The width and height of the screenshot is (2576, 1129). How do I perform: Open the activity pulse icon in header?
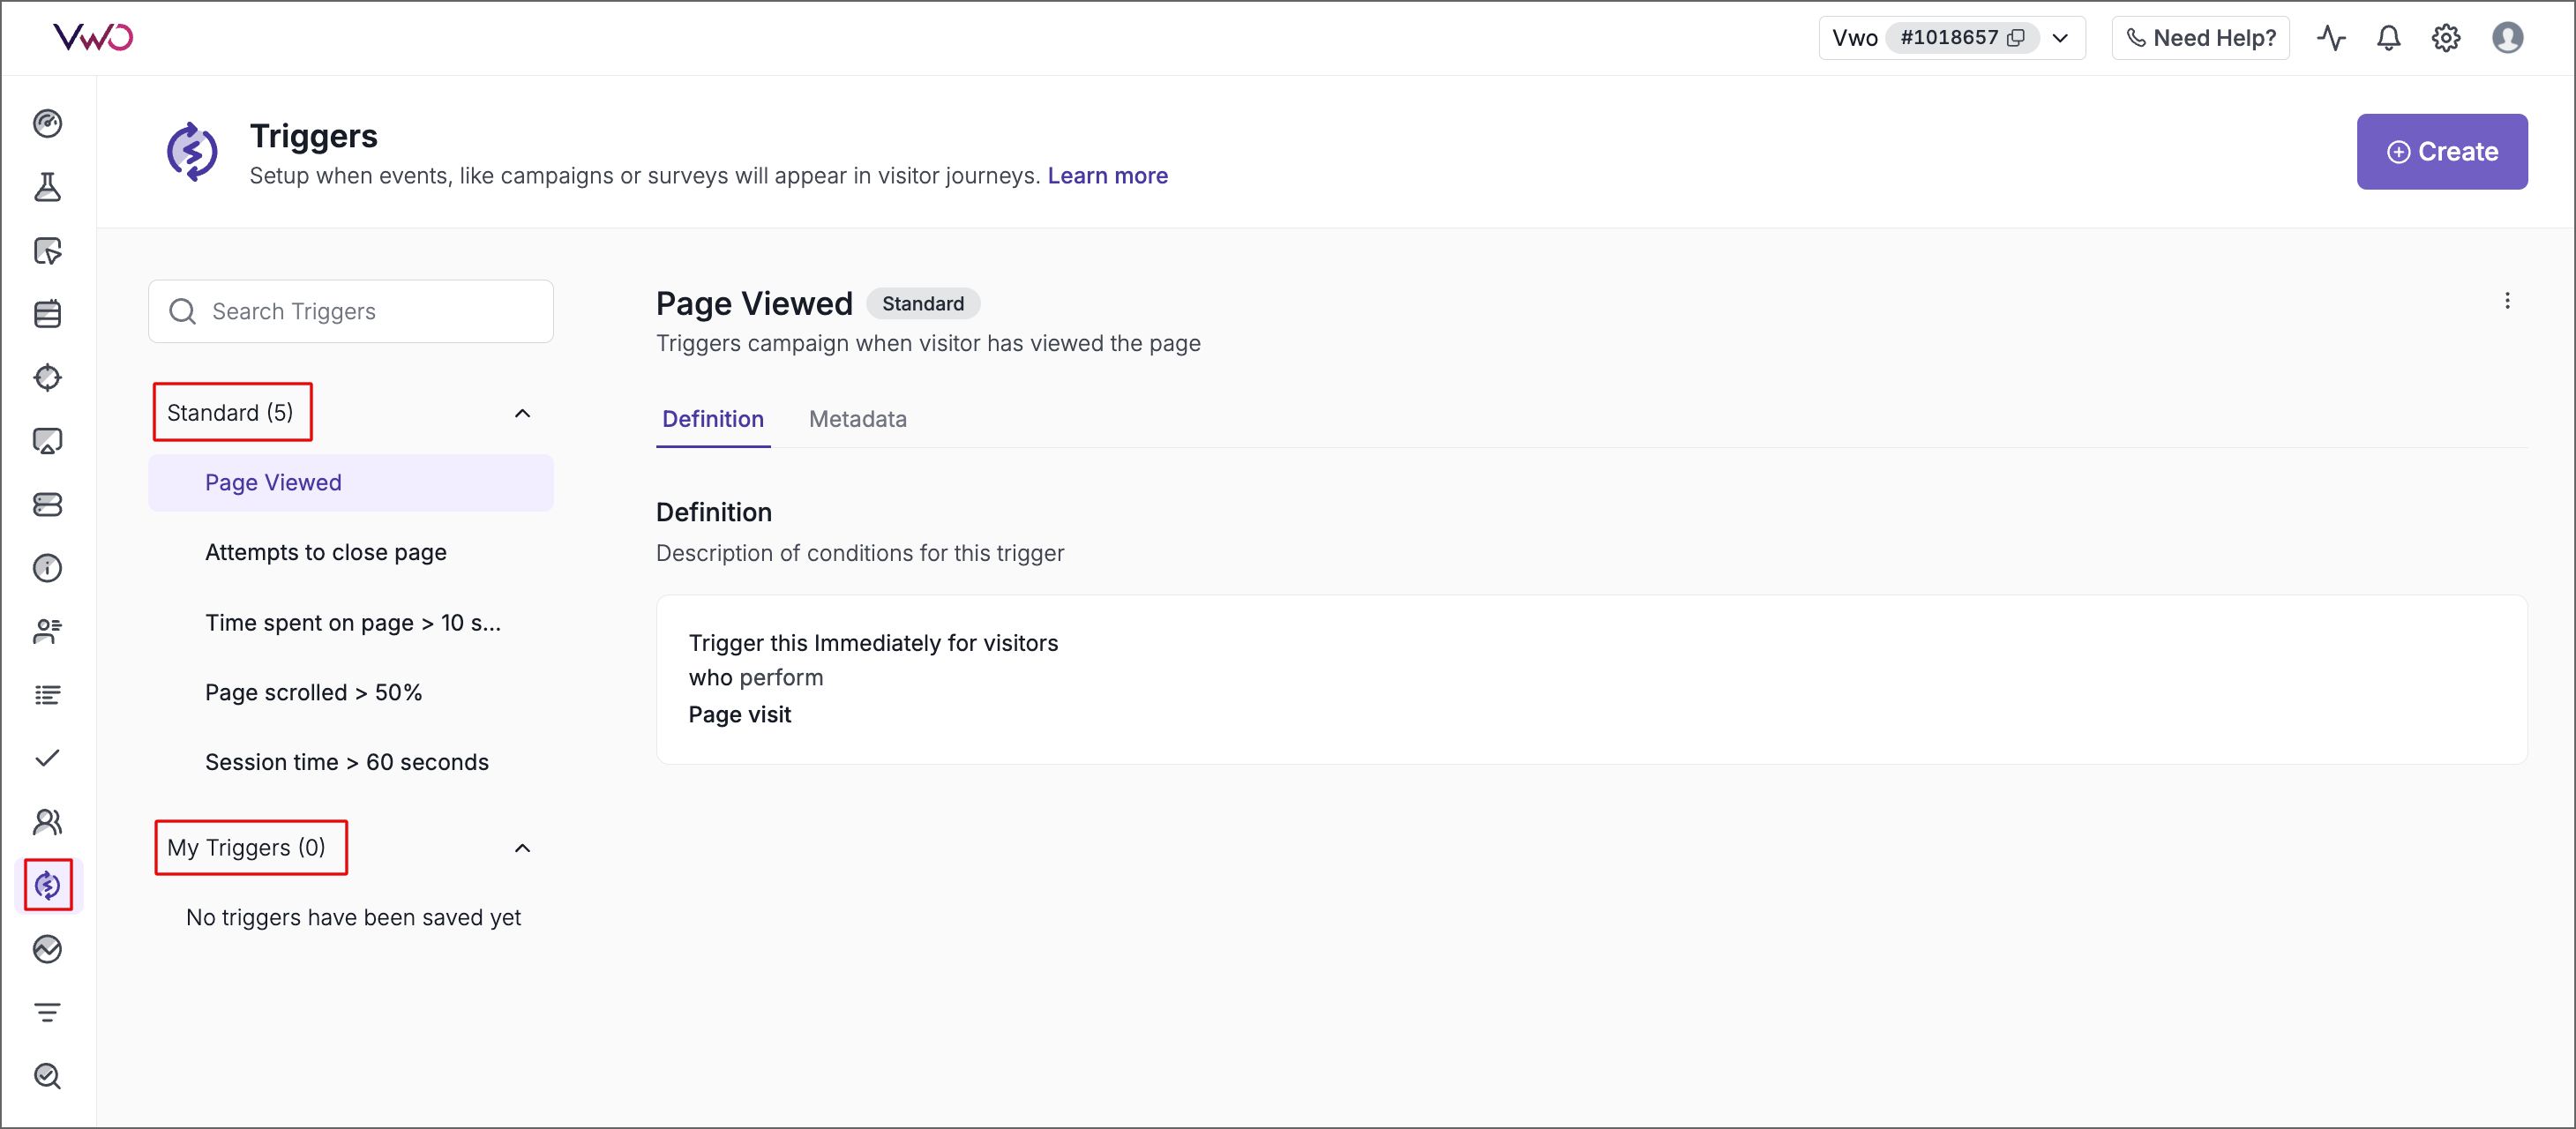(2331, 38)
